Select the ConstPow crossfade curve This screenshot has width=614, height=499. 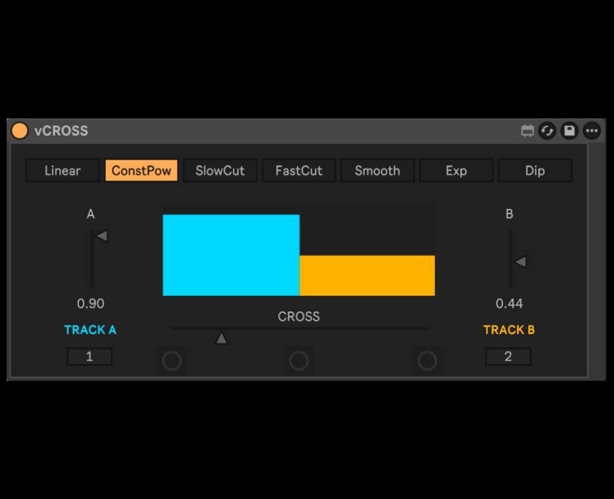(x=141, y=170)
